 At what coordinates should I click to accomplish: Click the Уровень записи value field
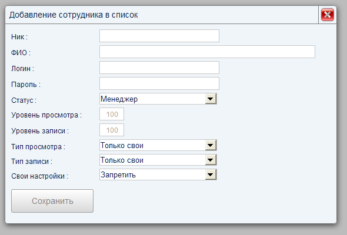112,130
